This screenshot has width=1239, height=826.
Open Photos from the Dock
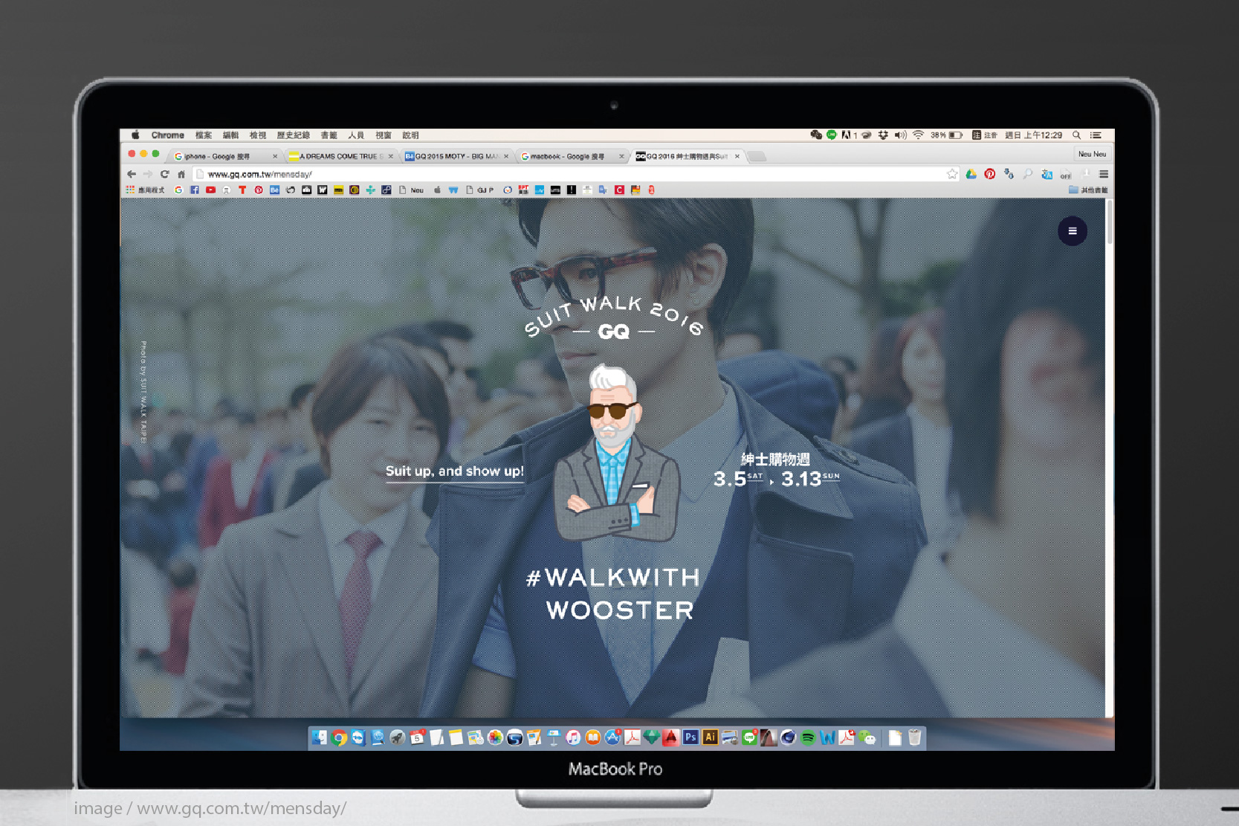(x=495, y=738)
